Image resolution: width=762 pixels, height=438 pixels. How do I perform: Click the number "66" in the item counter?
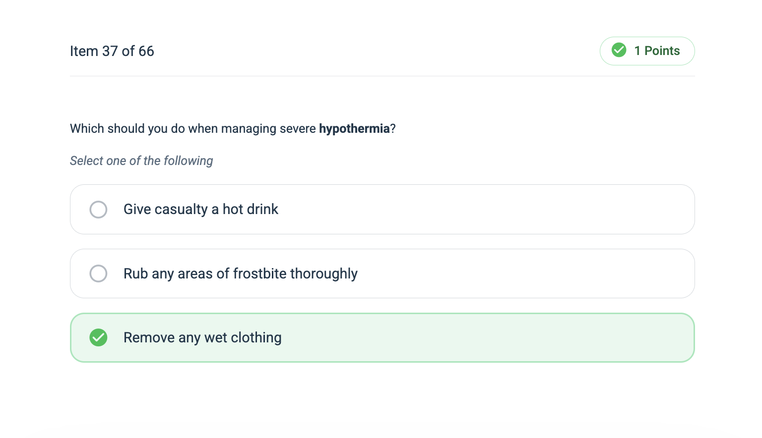[146, 51]
